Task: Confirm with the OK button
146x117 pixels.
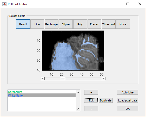Action: (128, 108)
